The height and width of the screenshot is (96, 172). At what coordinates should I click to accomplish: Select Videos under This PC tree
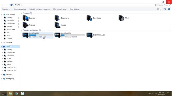click(9, 65)
